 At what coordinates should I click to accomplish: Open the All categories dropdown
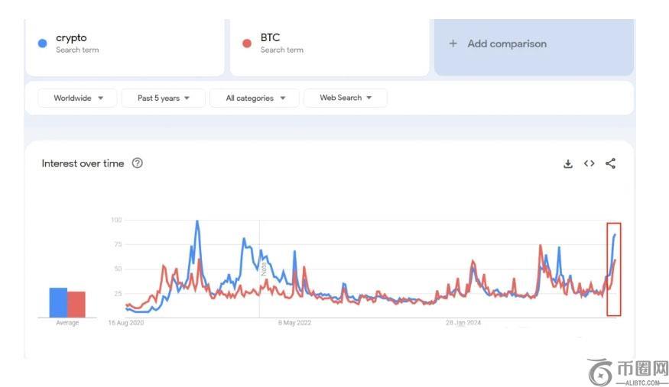(x=256, y=98)
